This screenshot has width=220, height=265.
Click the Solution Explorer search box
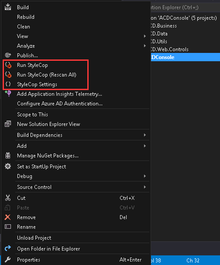point(185,7)
